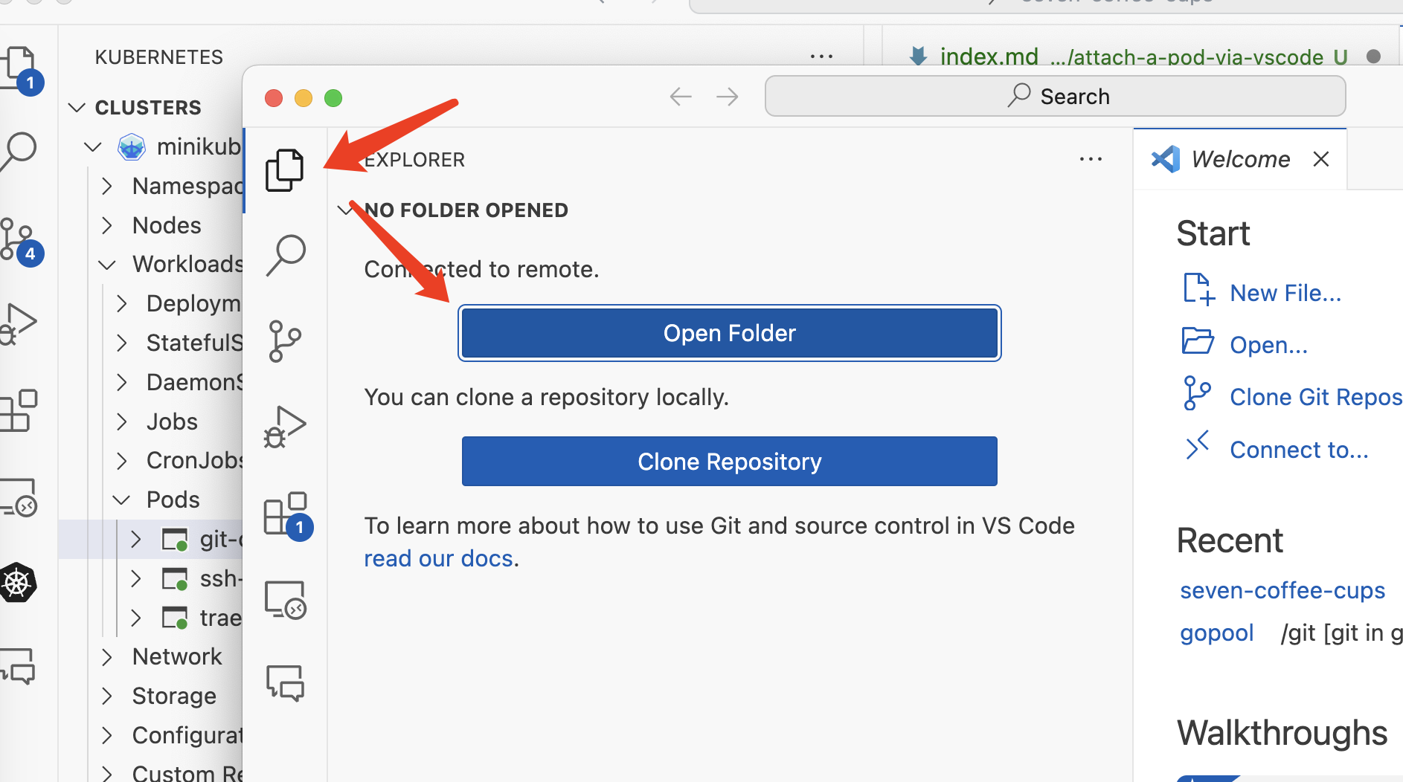The image size is (1403, 782).
Task: Open Remote Explorer in front window activity bar
Action: click(285, 599)
